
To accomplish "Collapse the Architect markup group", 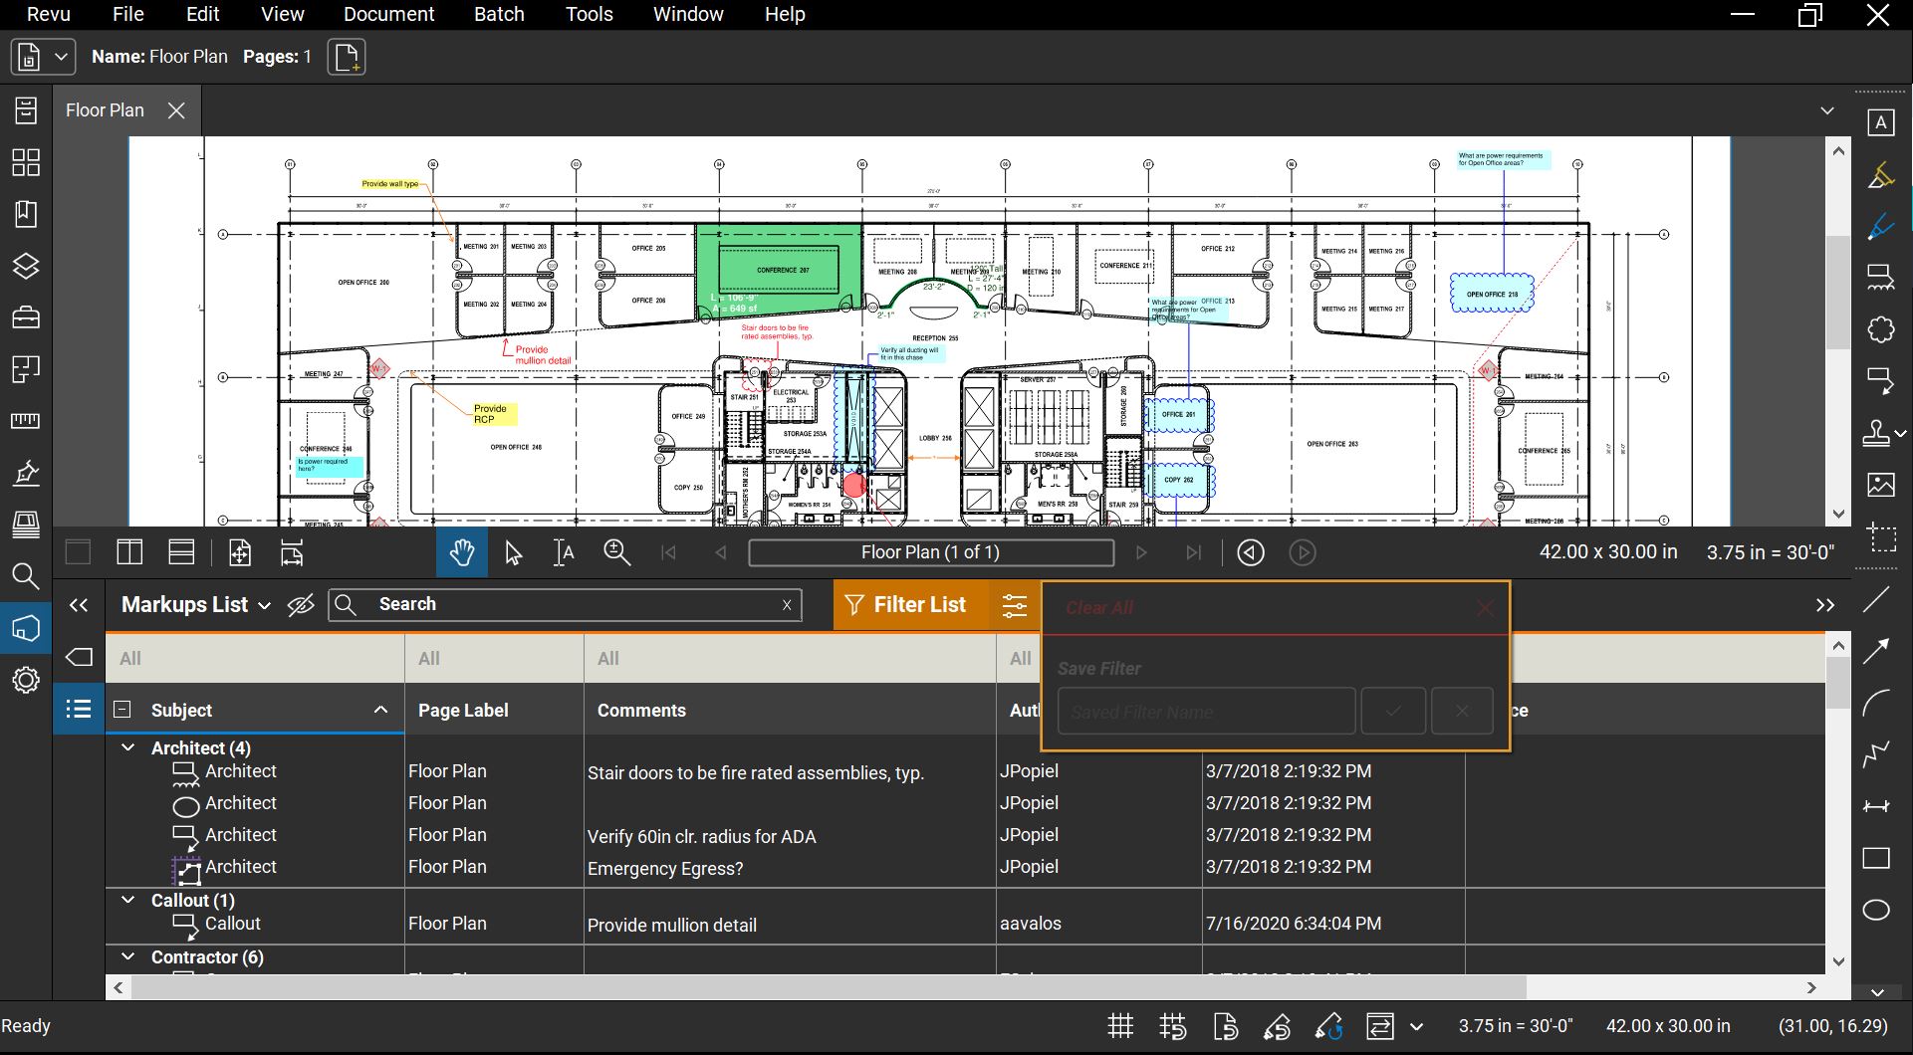I will [127, 747].
